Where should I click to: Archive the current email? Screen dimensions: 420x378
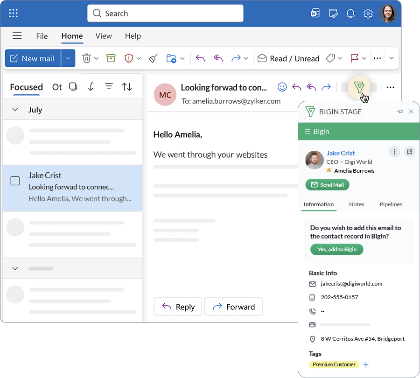[x=111, y=58]
